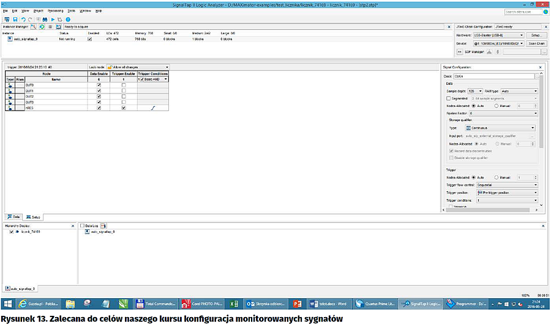Click the Scan Chain button
Viewport: 551px width, 325px height.
coord(536,43)
